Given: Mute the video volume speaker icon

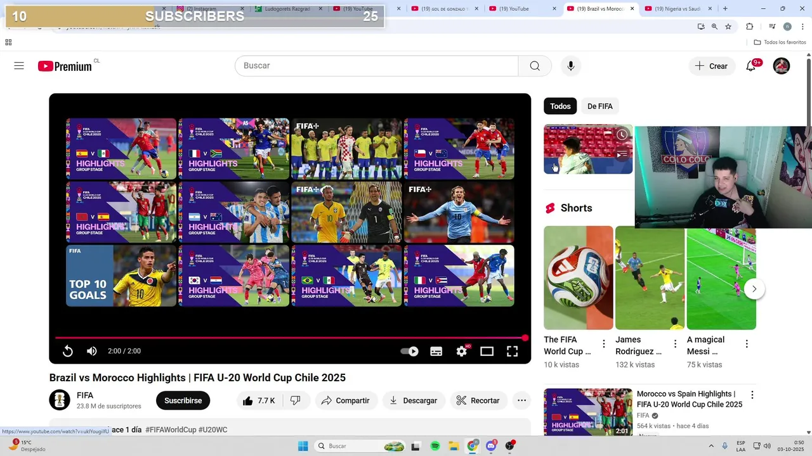Looking at the screenshot, I should 92,351.
